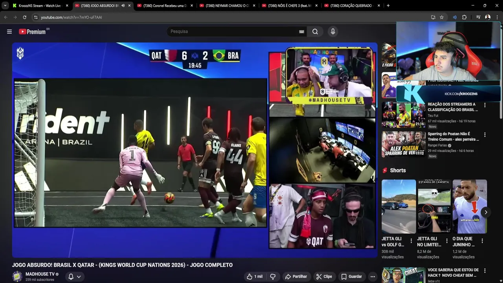Open the YouTube guide hamburger menu
Viewport: 503px width, 283px height.
point(9,31)
